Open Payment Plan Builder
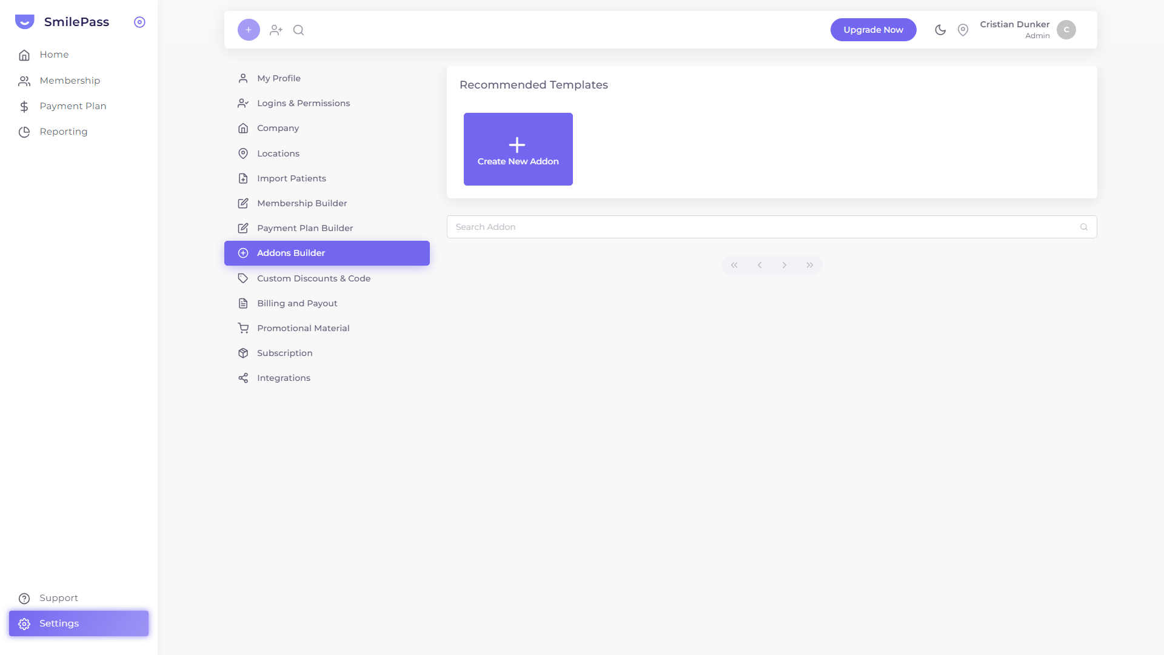 [327, 228]
